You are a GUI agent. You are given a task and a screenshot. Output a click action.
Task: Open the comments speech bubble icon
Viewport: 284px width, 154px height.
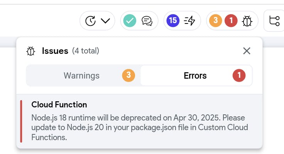[x=147, y=21]
